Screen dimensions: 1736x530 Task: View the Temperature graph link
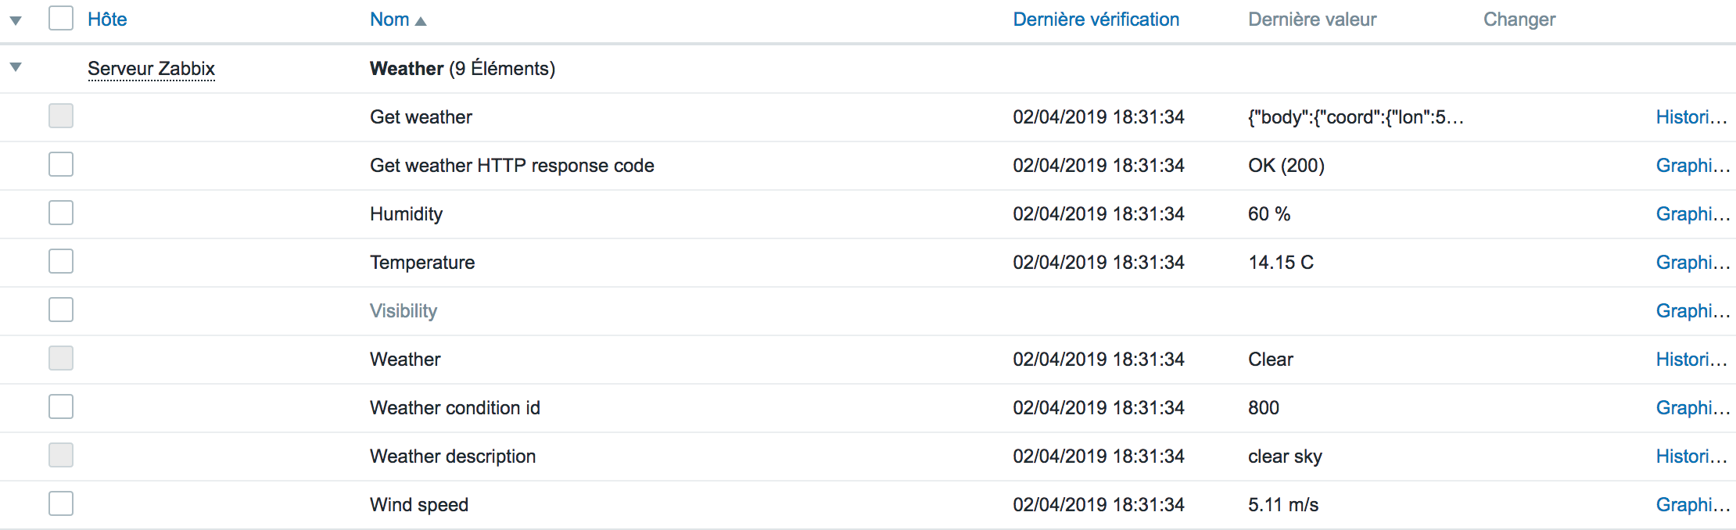click(x=1692, y=263)
